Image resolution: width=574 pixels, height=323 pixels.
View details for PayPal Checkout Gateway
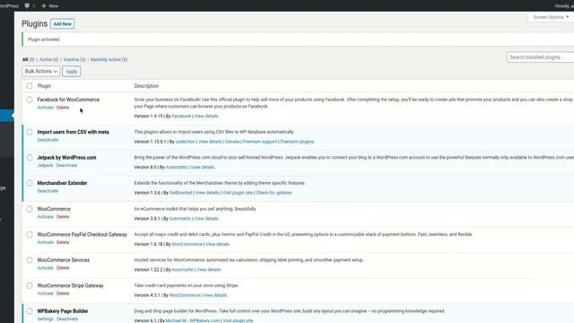pyautogui.click(x=217, y=244)
